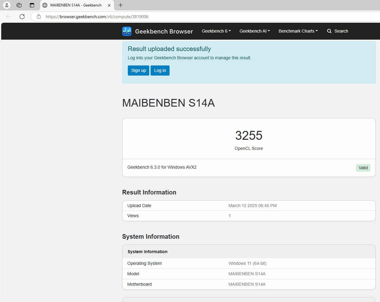
Task: Click the Sign up button
Action: pos(139,70)
